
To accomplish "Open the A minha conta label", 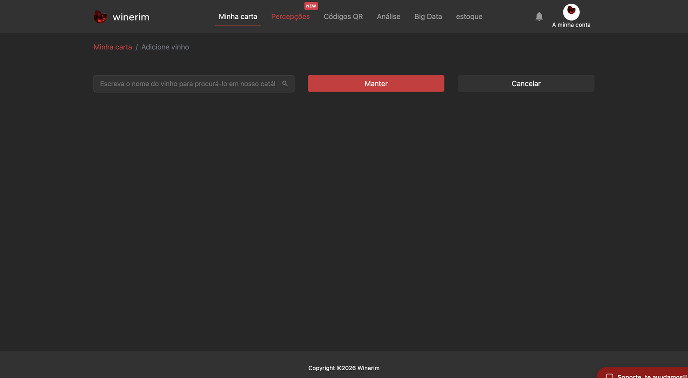I will pos(571,25).
